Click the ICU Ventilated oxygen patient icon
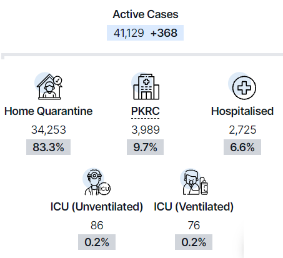283x258 pixels. pos(194,182)
